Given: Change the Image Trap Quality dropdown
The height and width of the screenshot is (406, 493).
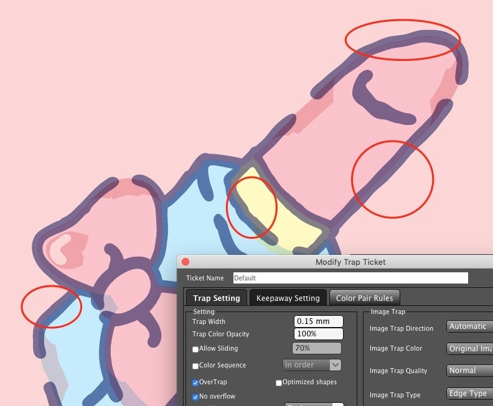Looking at the screenshot, I should (469, 371).
